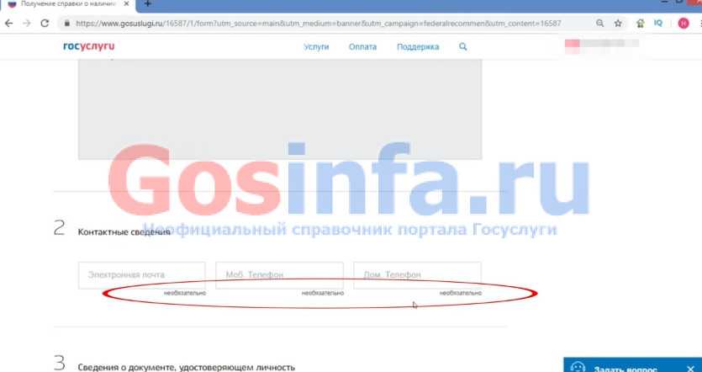This screenshot has width=702, height=372.
Task: Click the browser forward arrow
Action: 26,24
